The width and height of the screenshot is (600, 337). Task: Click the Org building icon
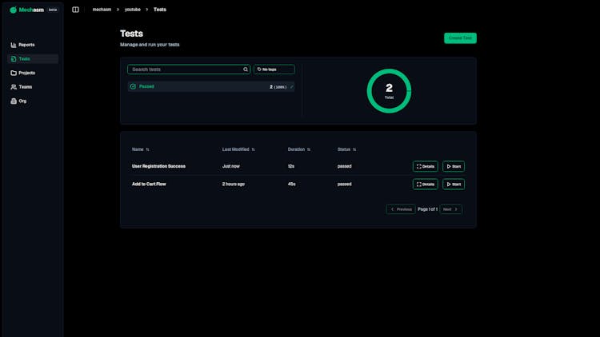tap(14, 101)
